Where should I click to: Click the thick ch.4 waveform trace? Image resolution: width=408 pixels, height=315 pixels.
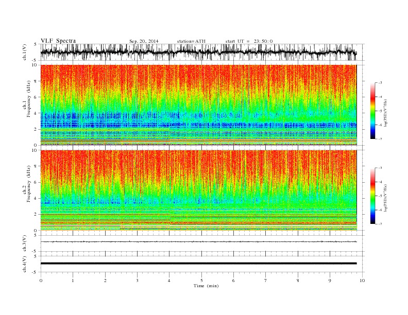tap(198, 264)
